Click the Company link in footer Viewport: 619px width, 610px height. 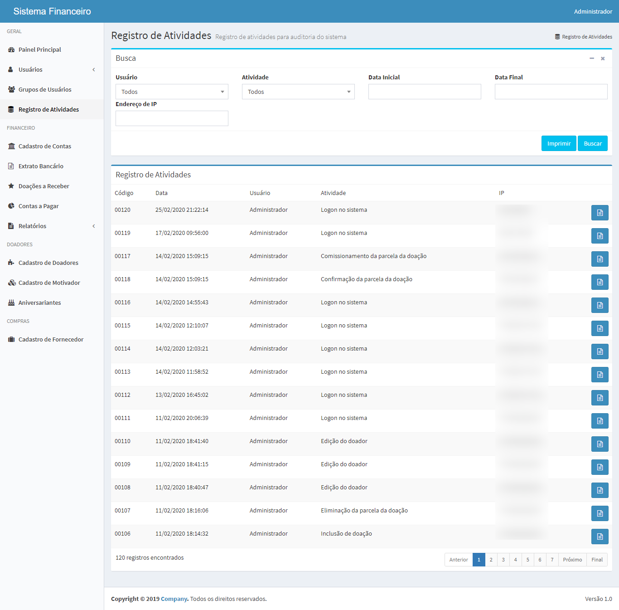(174, 599)
